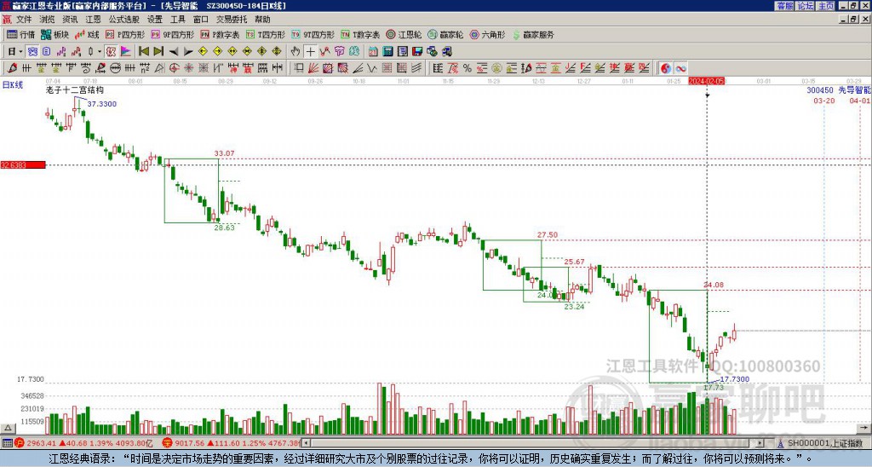Image resolution: width=872 pixels, height=467 pixels.
Task: Select the hand pan tool
Action: click(295, 52)
